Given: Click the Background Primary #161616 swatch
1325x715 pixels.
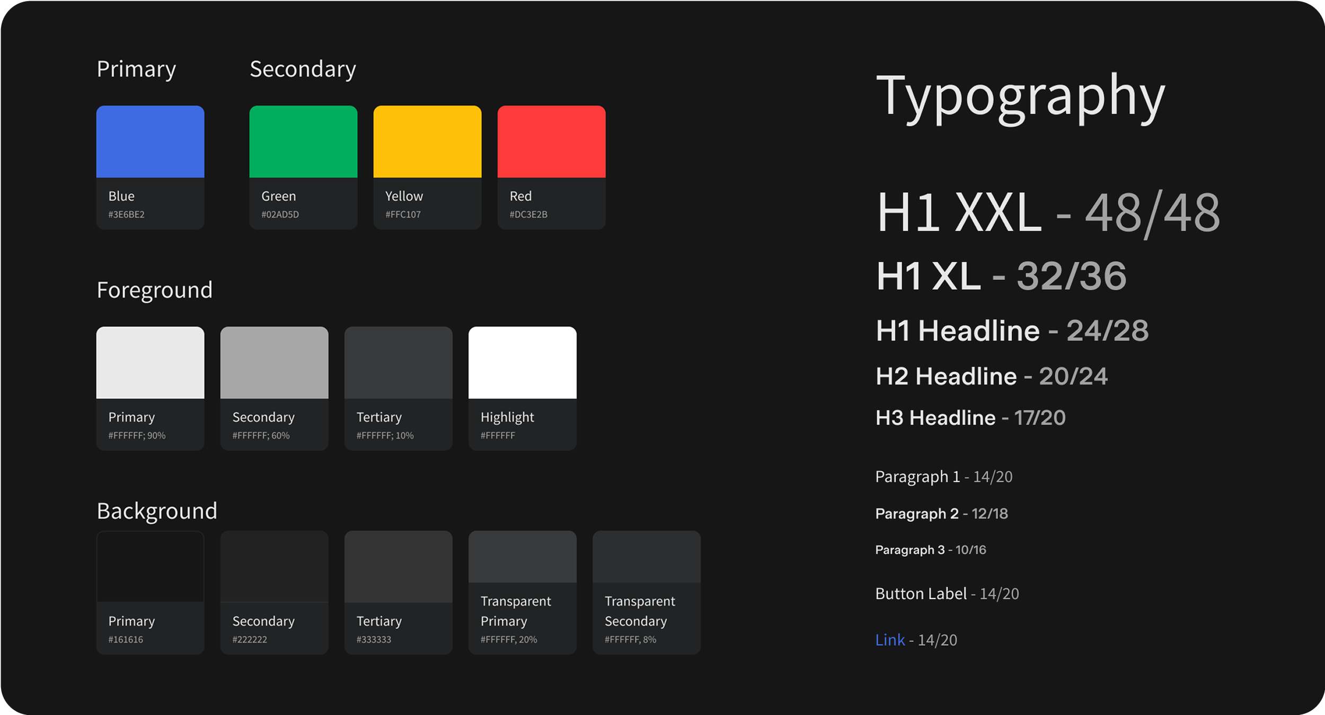Looking at the screenshot, I should (150, 567).
